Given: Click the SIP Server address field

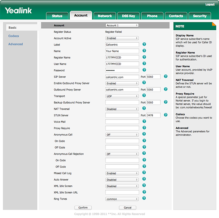Looking at the screenshot, I should point(122,77).
